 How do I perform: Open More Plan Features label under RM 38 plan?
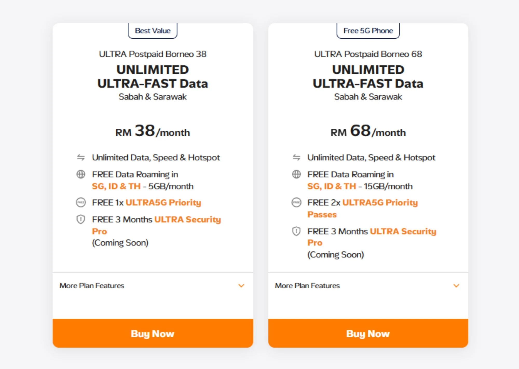pos(92,286)
